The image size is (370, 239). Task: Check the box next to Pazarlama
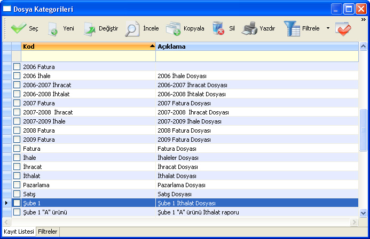click(17, 184)
